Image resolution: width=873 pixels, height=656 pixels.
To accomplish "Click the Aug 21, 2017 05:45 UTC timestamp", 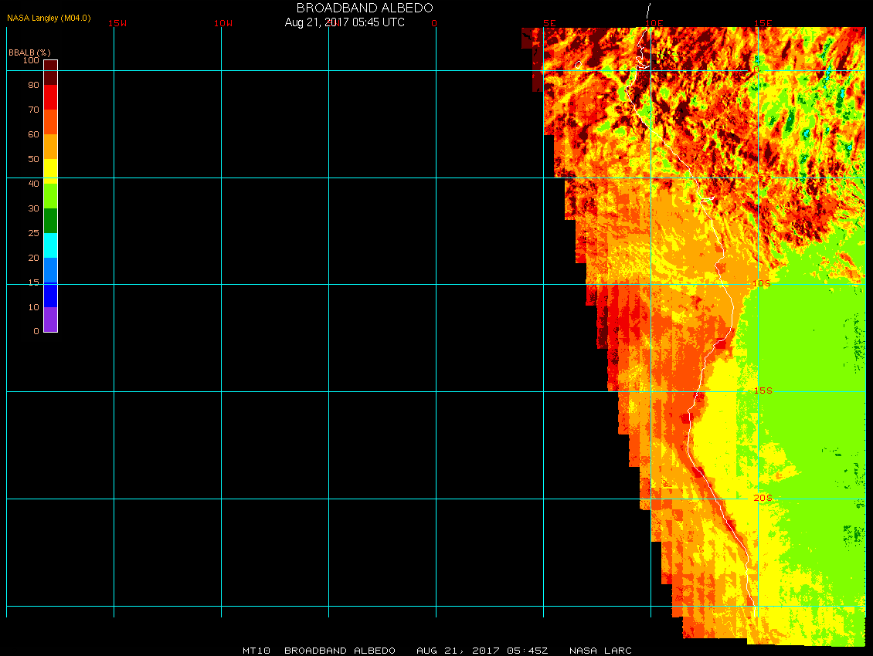I will pyautogui.click(x=345, y=22).
